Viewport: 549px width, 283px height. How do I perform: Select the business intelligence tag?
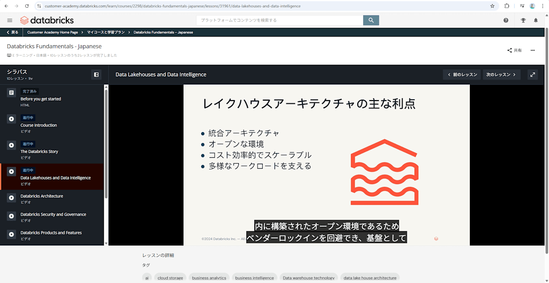254,278
